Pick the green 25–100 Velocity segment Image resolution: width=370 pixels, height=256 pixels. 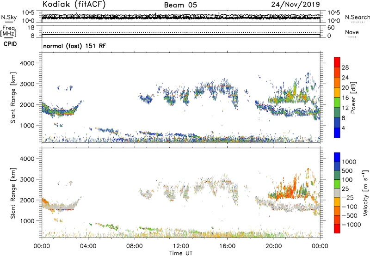pos(337,184)
